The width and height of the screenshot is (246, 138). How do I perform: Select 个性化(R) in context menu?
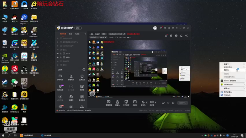232,95
